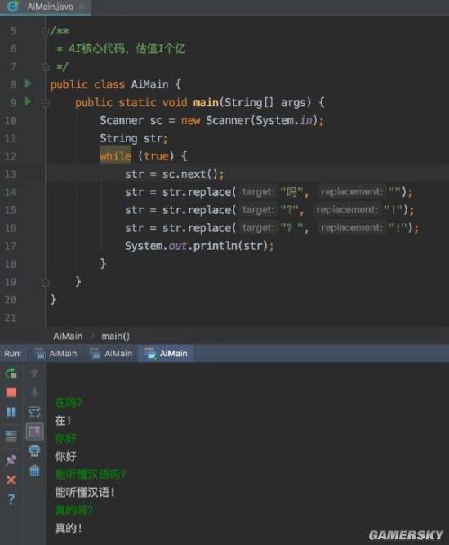Collapse the main method fold marker on line 9
Viewport: 449px width, 545px height.
46,102
